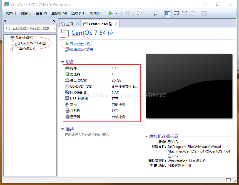Screen dimensions: 239x185
Task: Enter full screen mode icon
Action: coord(185,13)
